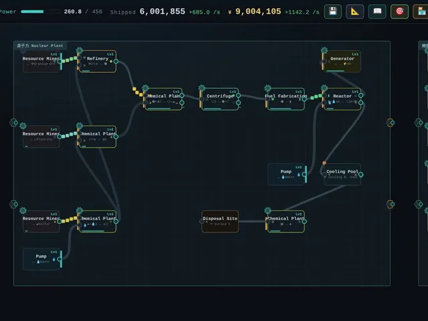Click the Shipped counter 6,001,855
The height and width of the screenshot is (321, 428).
tap(162, 11)
